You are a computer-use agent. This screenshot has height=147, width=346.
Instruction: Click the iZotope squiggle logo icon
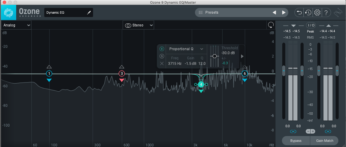coord(338,13)
